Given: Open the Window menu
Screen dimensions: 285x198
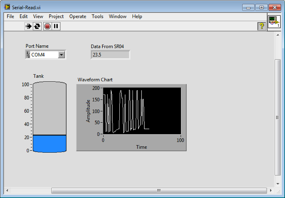Looking at the screenshot, I should (x=118, y=16).
